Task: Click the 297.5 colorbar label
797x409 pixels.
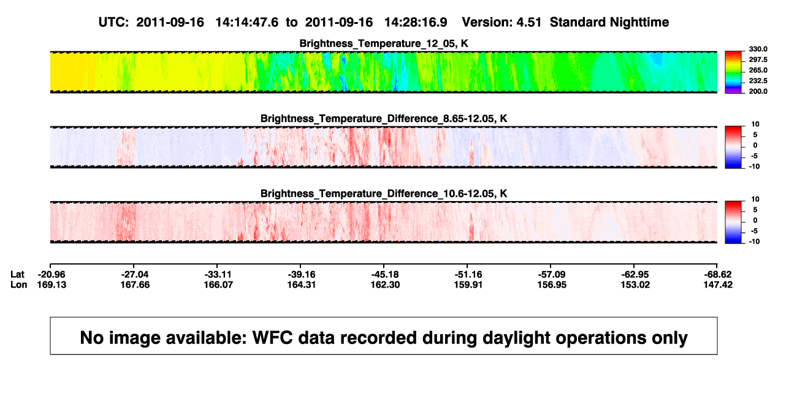Action: coord(759,59)
